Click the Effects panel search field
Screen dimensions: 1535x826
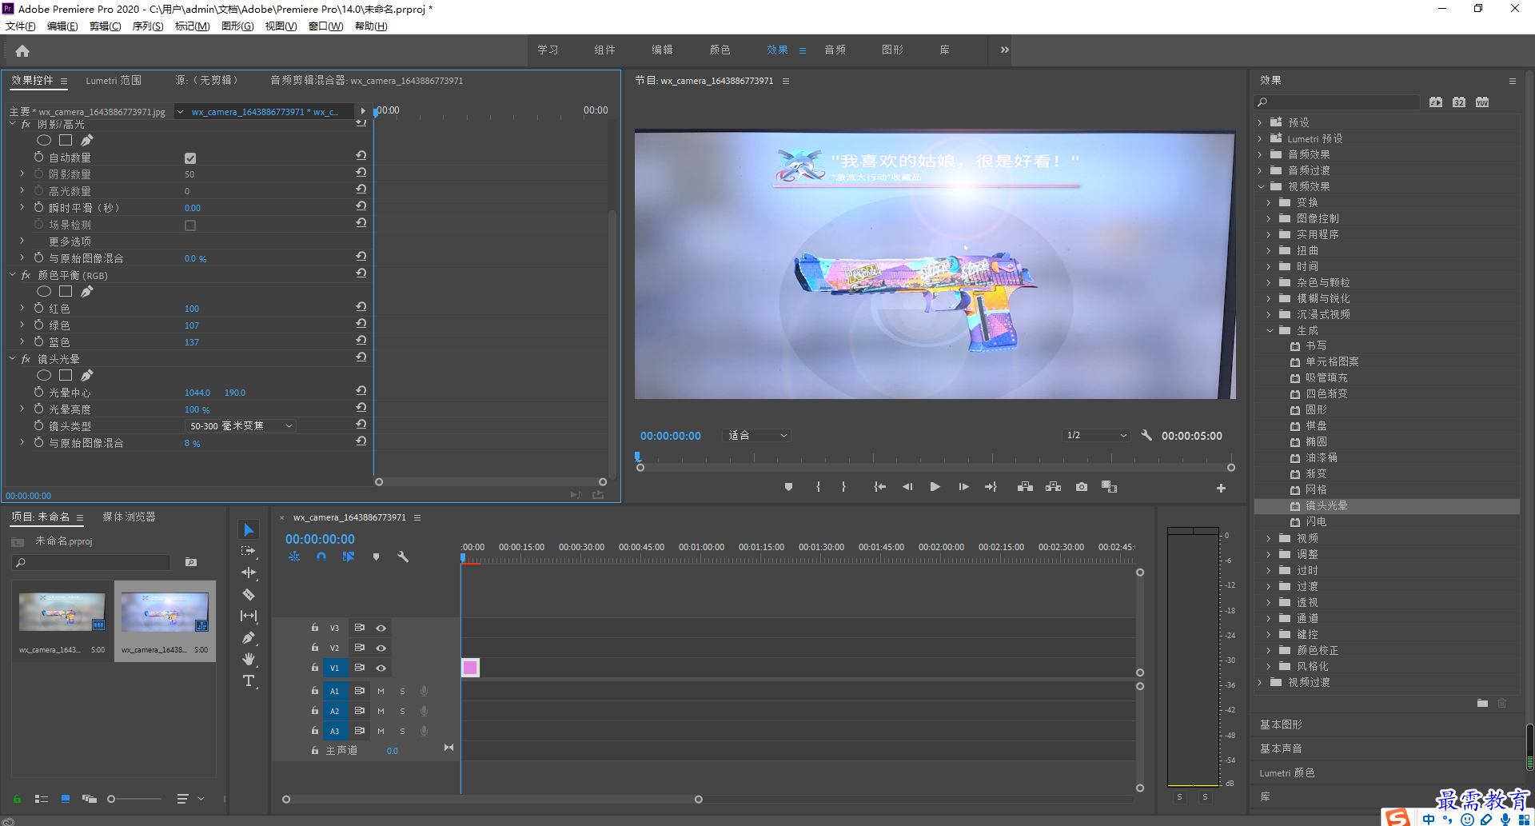coord(1338,102)
